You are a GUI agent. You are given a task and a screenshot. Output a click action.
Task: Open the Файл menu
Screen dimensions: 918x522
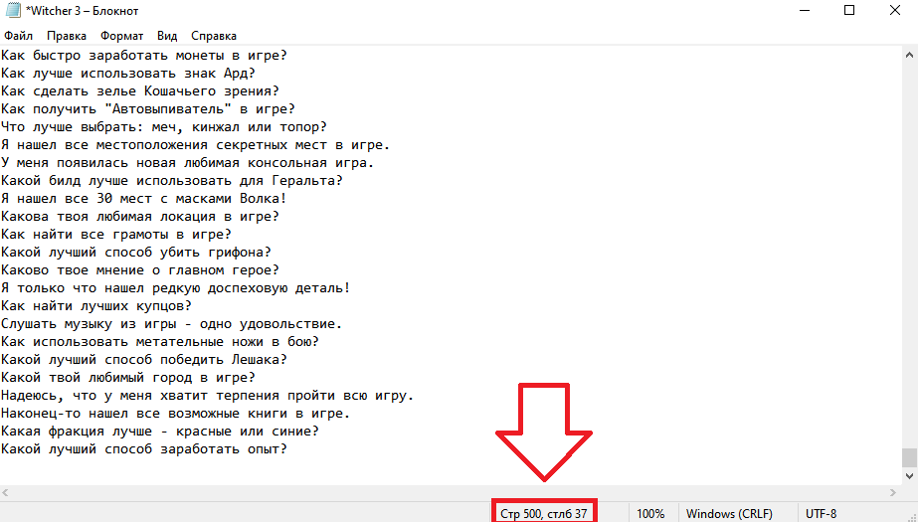(18, 36)
